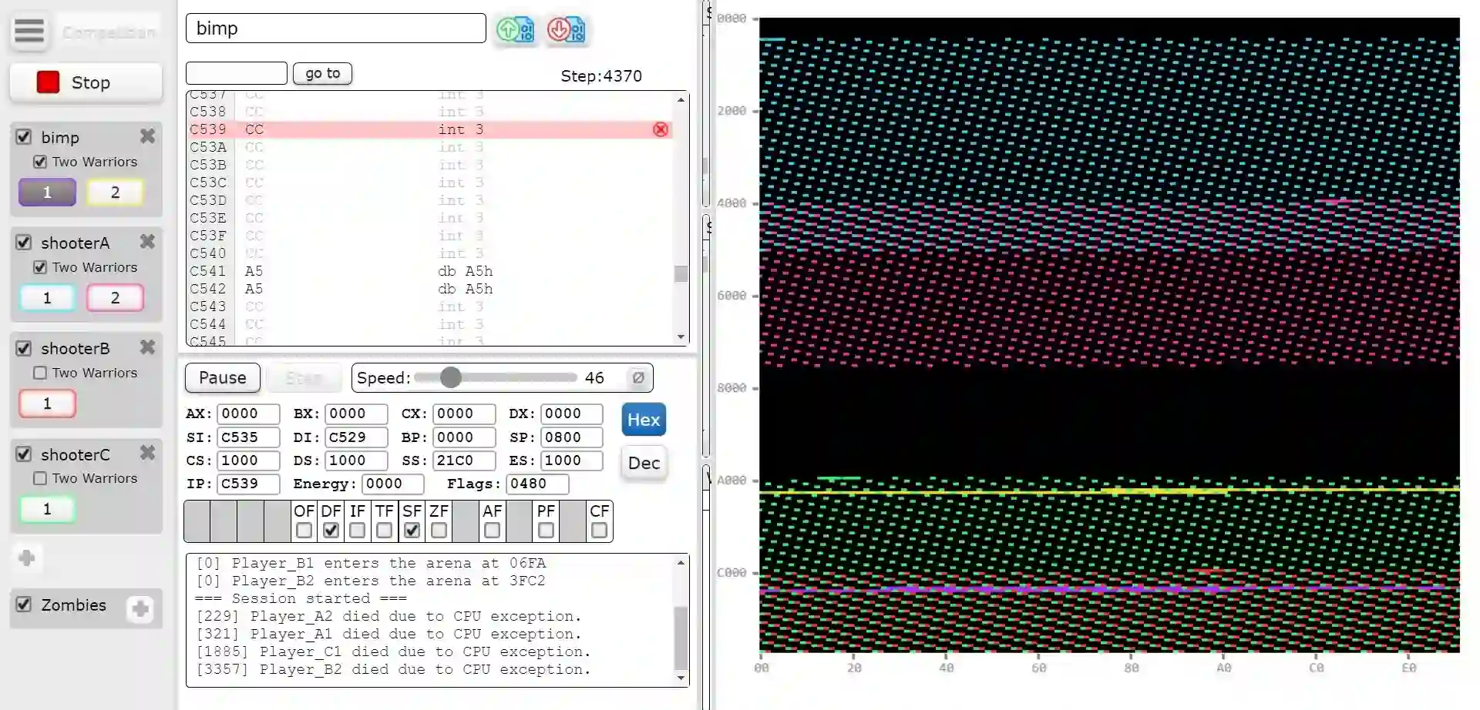Remove the bimp player
Viewport: 1480px width, 710px height.
[147, 136]
